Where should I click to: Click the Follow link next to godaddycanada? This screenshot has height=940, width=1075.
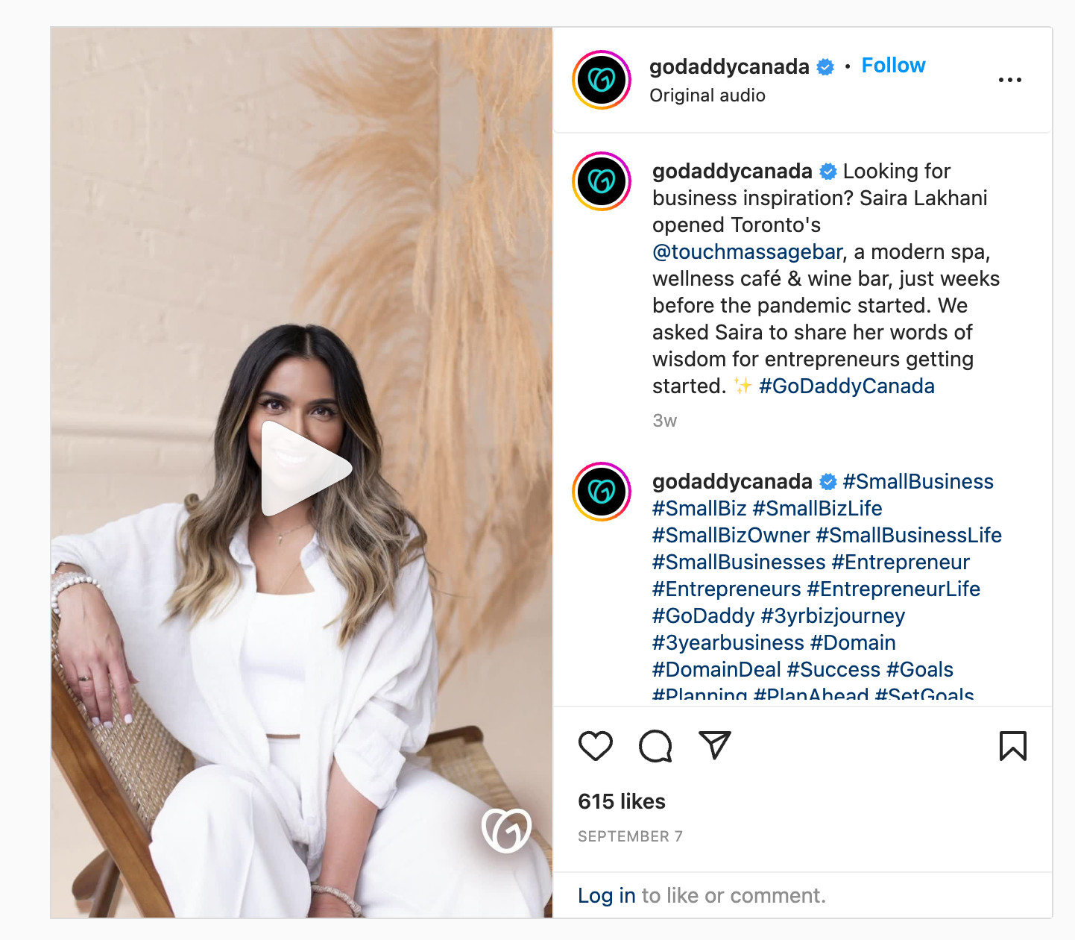pyautogui.click(x=893, y=66)
